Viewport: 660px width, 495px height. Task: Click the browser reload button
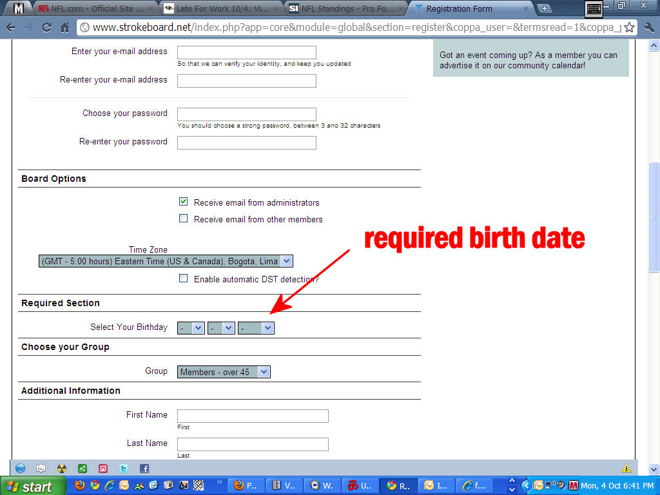point(46,28)
